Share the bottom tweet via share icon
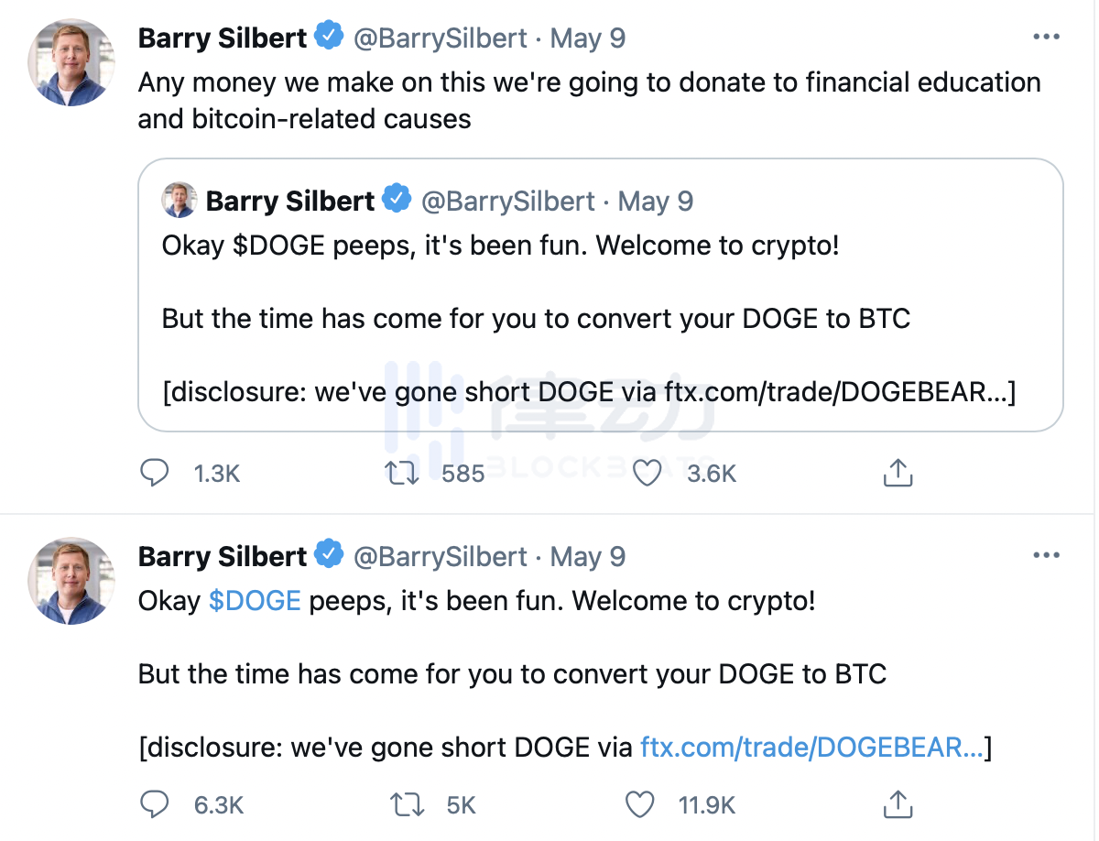Viewport: 1099px width, 841px height. pos(898,804)
